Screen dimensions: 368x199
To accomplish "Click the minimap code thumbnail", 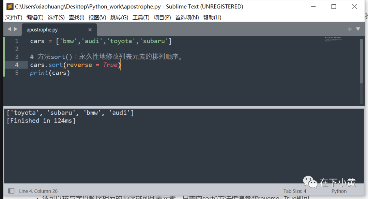I will [x=333, y=39].
